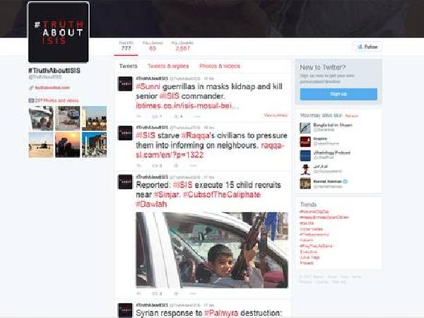Switch to the Tweets tab
The height and width of the screenshot is (318, 424).
[x=129, y=66]
